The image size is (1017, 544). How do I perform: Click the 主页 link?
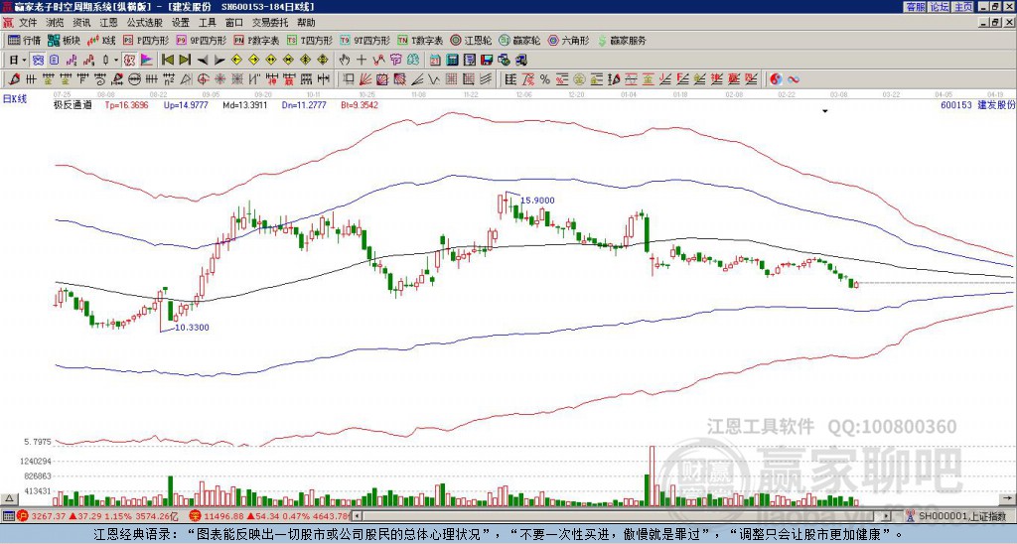[963, 7]
